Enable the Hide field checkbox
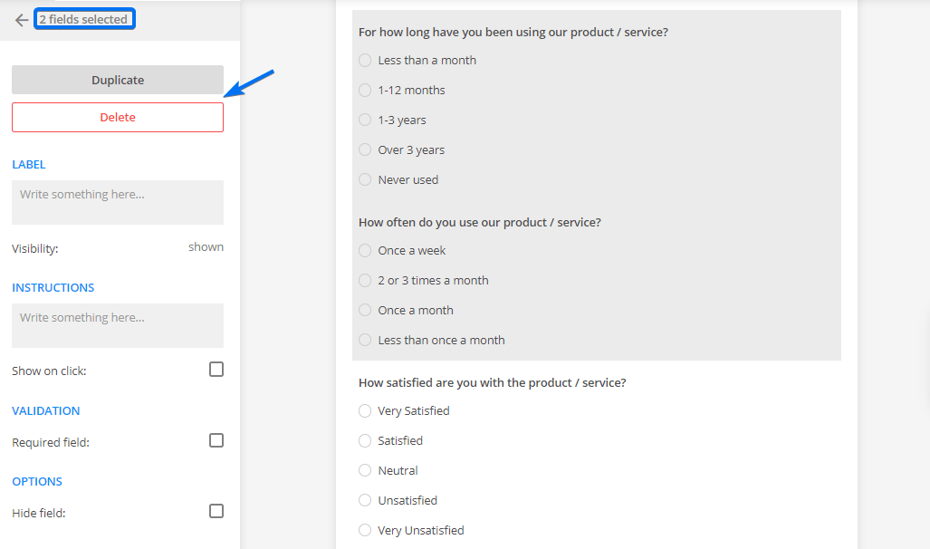The width and height of the screenshot is (930, 549). point(216,511)
